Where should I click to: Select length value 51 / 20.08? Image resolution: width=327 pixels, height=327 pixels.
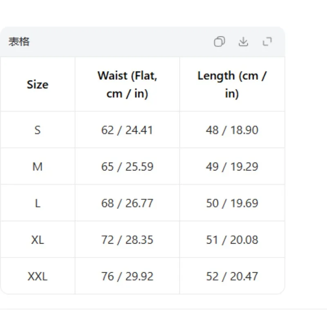tap(232, 240)
